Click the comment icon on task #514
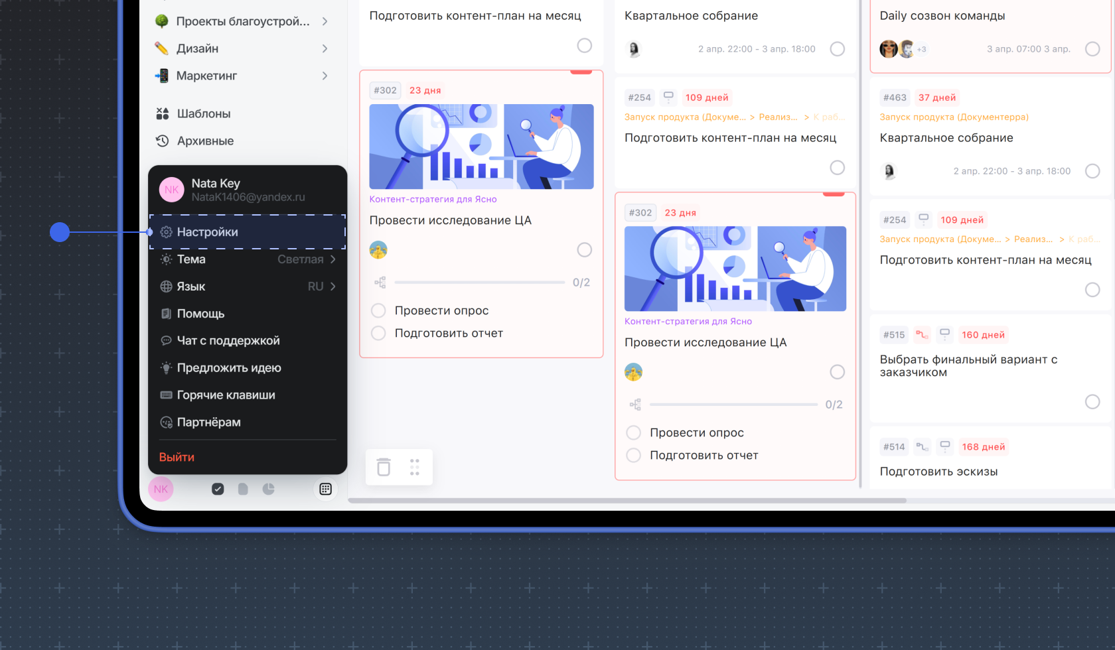 coord(945,446)
